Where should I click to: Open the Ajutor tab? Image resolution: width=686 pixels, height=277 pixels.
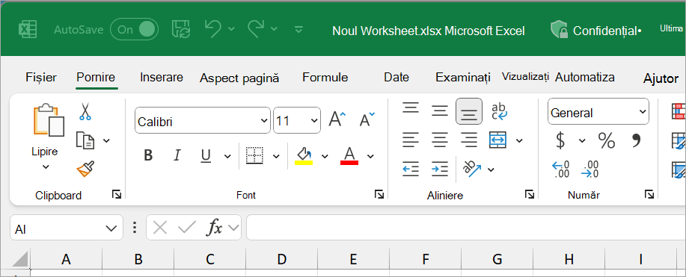661,78
